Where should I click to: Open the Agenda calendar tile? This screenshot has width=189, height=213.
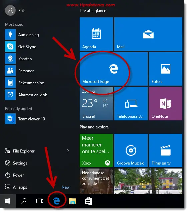(x=96, y=34)
